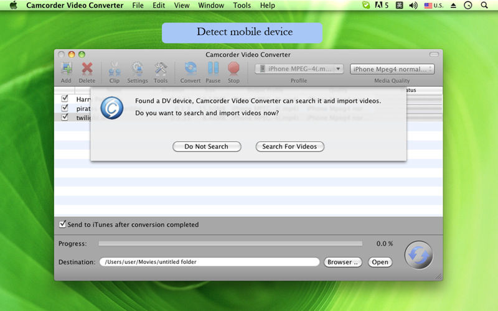This screenshot has height=311, width=498.
Task: Open the Edit menu
Action: pos(159,6)
